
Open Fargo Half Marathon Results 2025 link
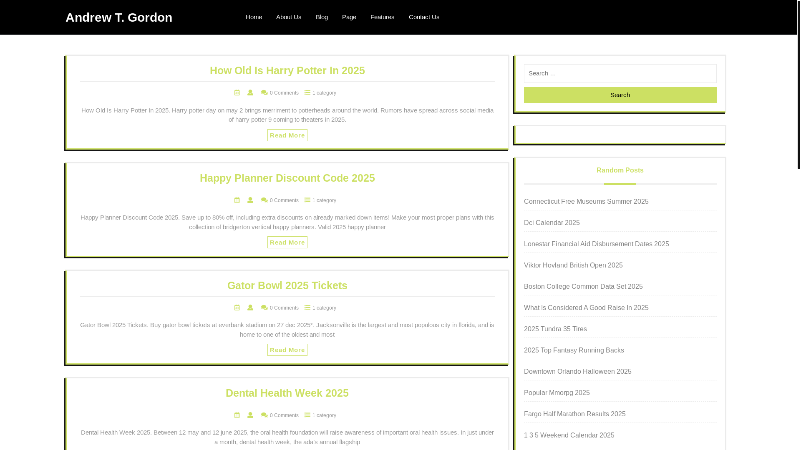[x=575, y=414]
